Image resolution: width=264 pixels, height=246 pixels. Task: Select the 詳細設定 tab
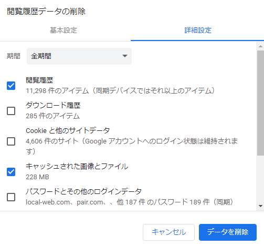tap(198, 30)
